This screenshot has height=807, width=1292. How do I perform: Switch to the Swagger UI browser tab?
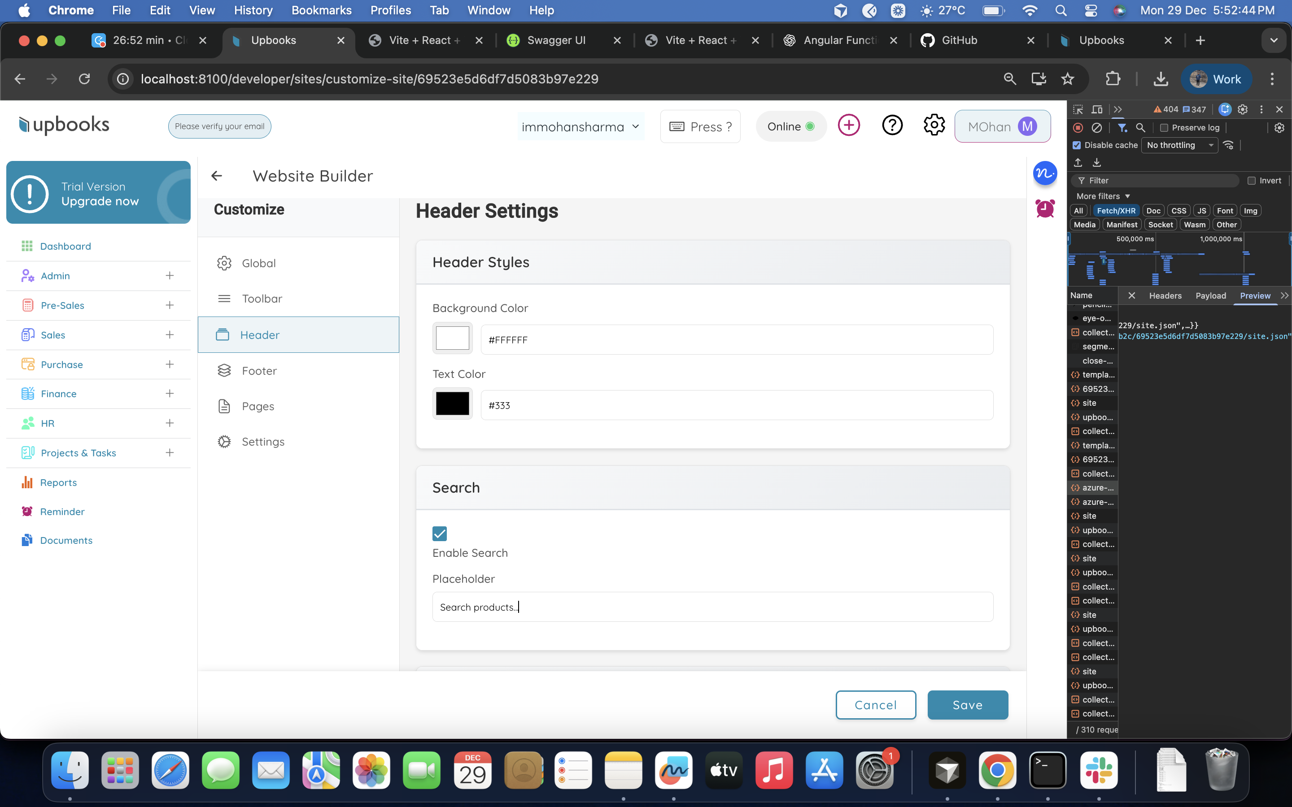(x=557, y=40)
